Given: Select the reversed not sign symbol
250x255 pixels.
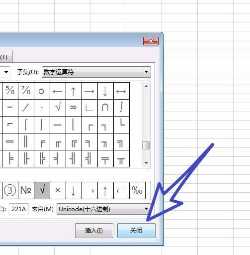Looking at the screenshot, I should point(10,125).
